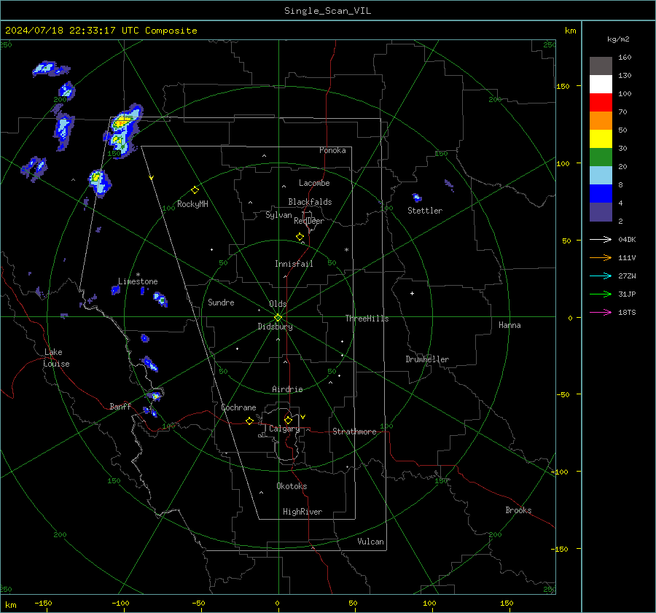Click white plus marker north of Drumheller

pyautogui.click(x=412, y=293)
